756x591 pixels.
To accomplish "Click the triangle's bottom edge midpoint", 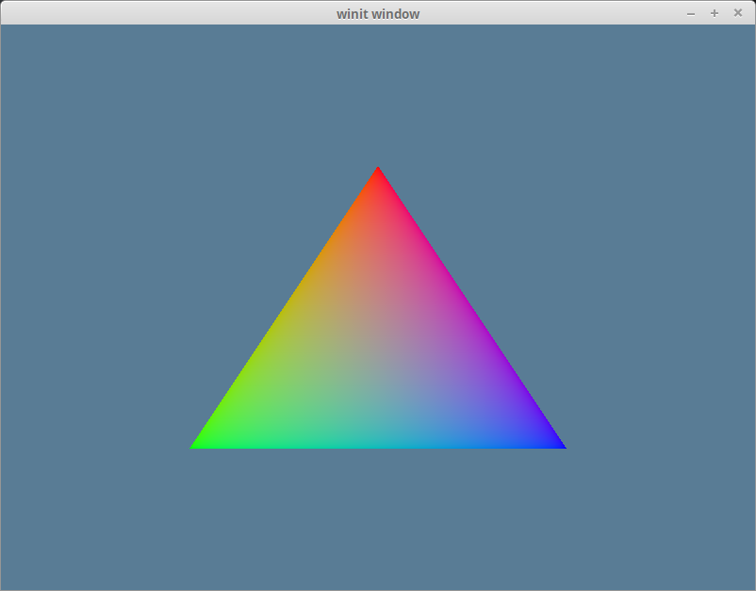I will click(378, 445).
